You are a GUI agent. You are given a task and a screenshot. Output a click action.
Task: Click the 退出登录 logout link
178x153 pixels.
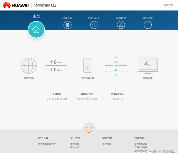click(168, 5)
